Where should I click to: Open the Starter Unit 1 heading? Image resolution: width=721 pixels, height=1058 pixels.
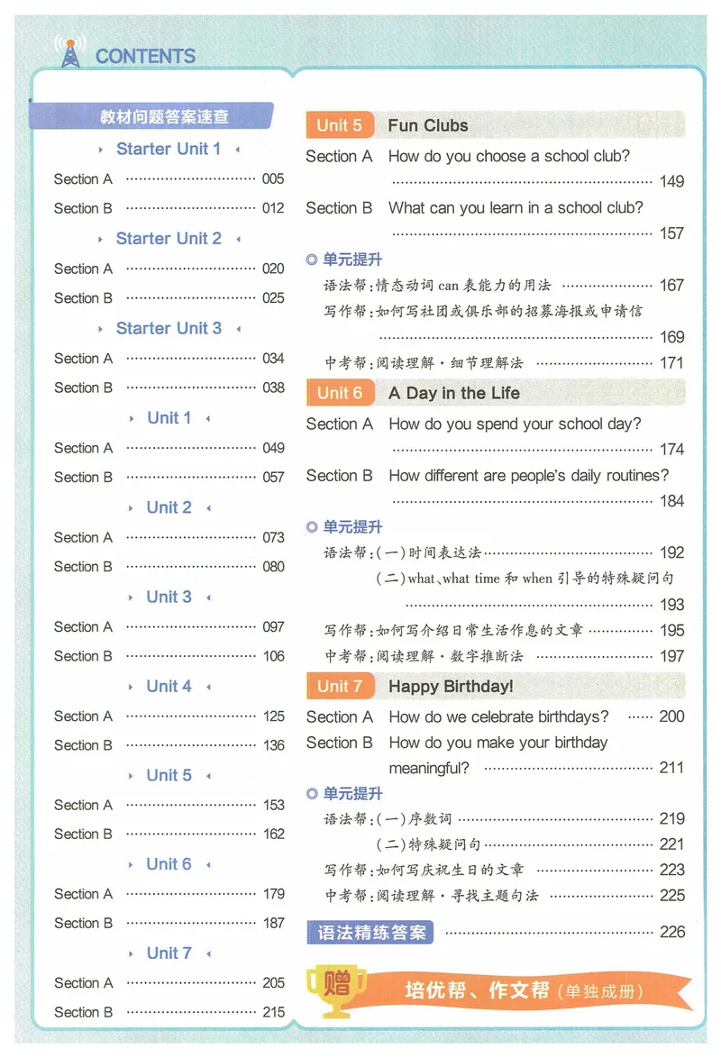169,149
